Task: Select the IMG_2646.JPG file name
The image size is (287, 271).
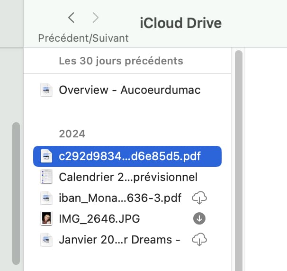Action: 99,219
